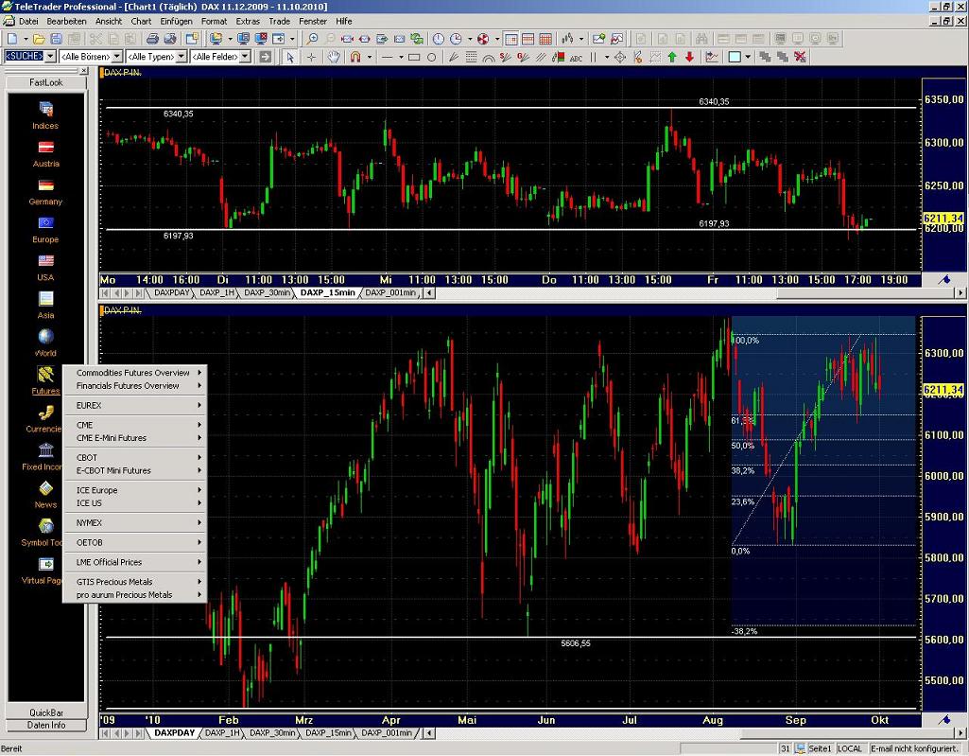The height and width of the screenshot is (756, 969).
Task: Expand Commodities Futures Overview submenu
Action: [x=135, y=373]
